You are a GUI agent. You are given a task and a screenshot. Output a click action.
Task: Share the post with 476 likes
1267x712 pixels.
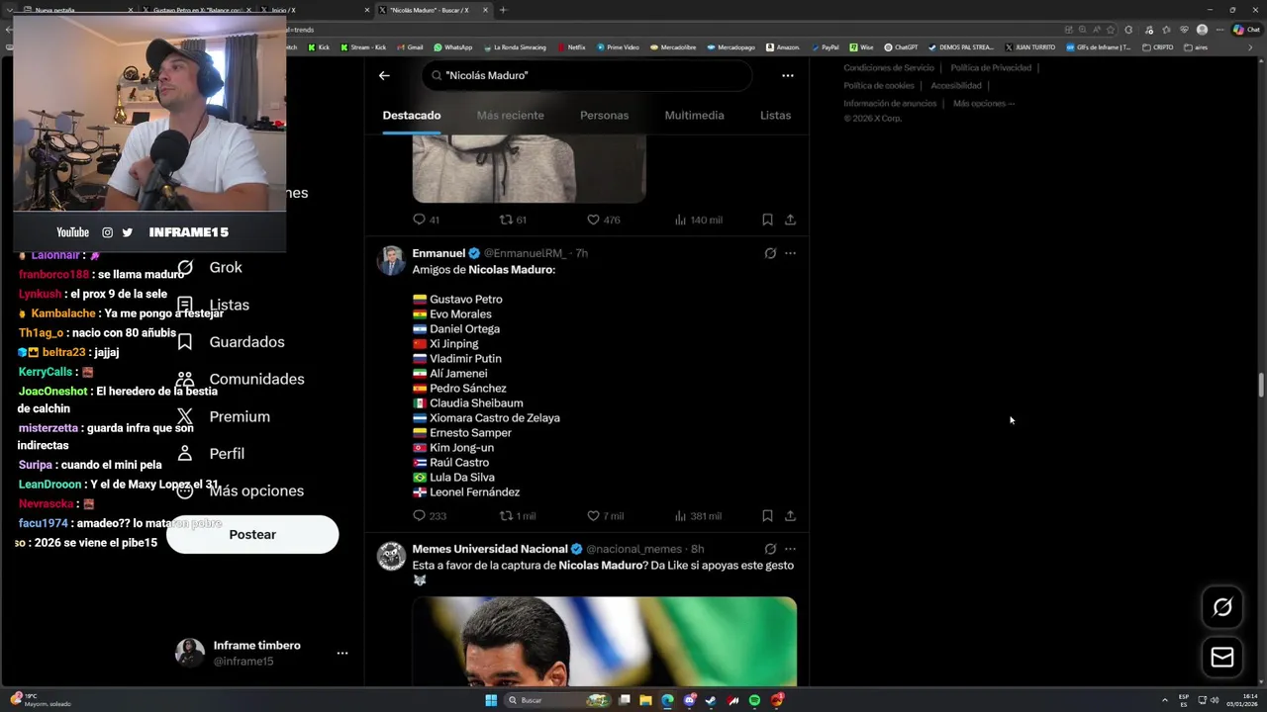(x=790, y=220)
